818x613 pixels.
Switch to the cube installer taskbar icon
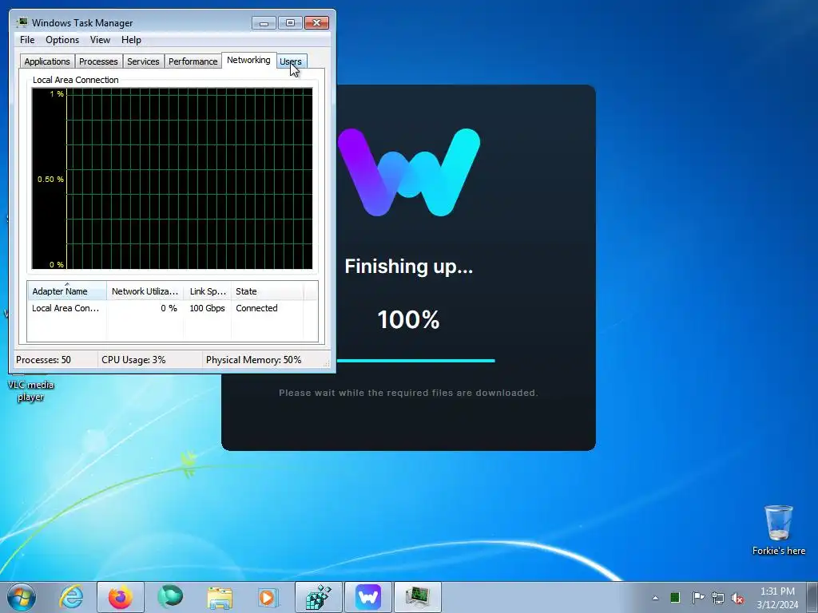point(318,597)
